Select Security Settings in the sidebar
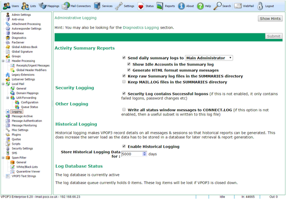The image size is (286, 199). pos(22,148)
